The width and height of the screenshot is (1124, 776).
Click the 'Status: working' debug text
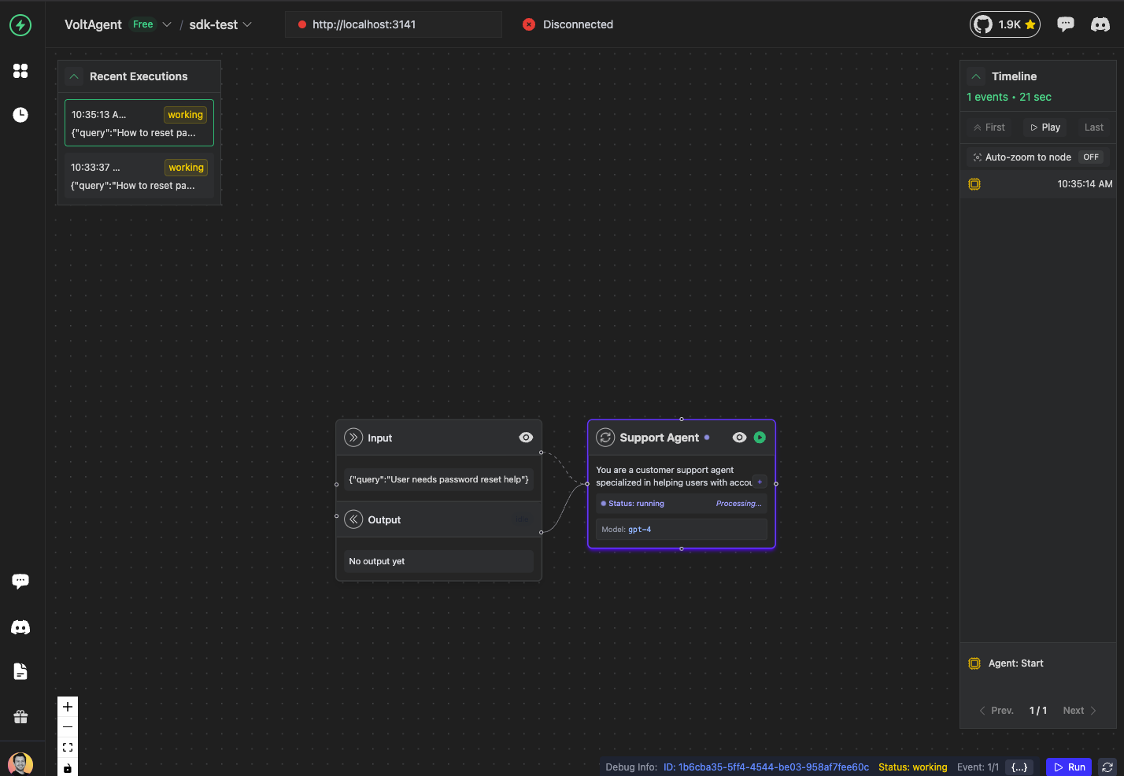point(913,767)
